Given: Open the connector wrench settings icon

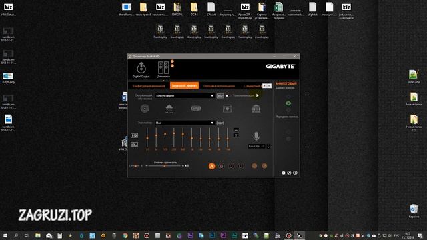Looking at the screenshot, I should (289, 173).
